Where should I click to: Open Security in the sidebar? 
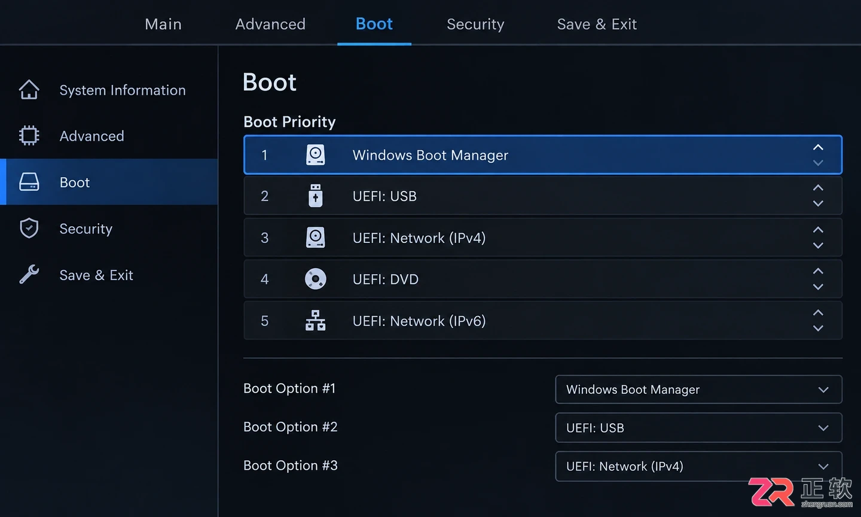coord(109,228)
